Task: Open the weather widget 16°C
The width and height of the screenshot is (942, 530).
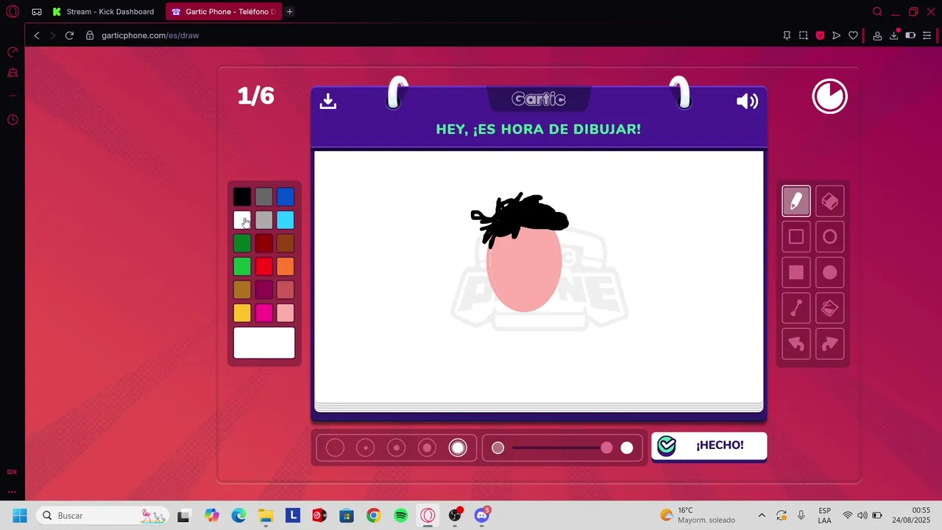Action: tap(698, 515)
